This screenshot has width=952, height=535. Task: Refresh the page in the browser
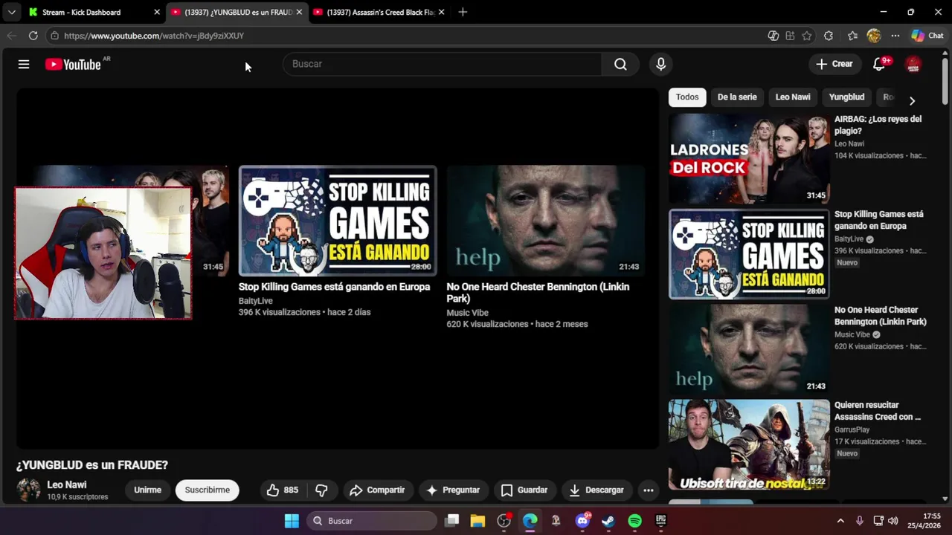[33, 36]
